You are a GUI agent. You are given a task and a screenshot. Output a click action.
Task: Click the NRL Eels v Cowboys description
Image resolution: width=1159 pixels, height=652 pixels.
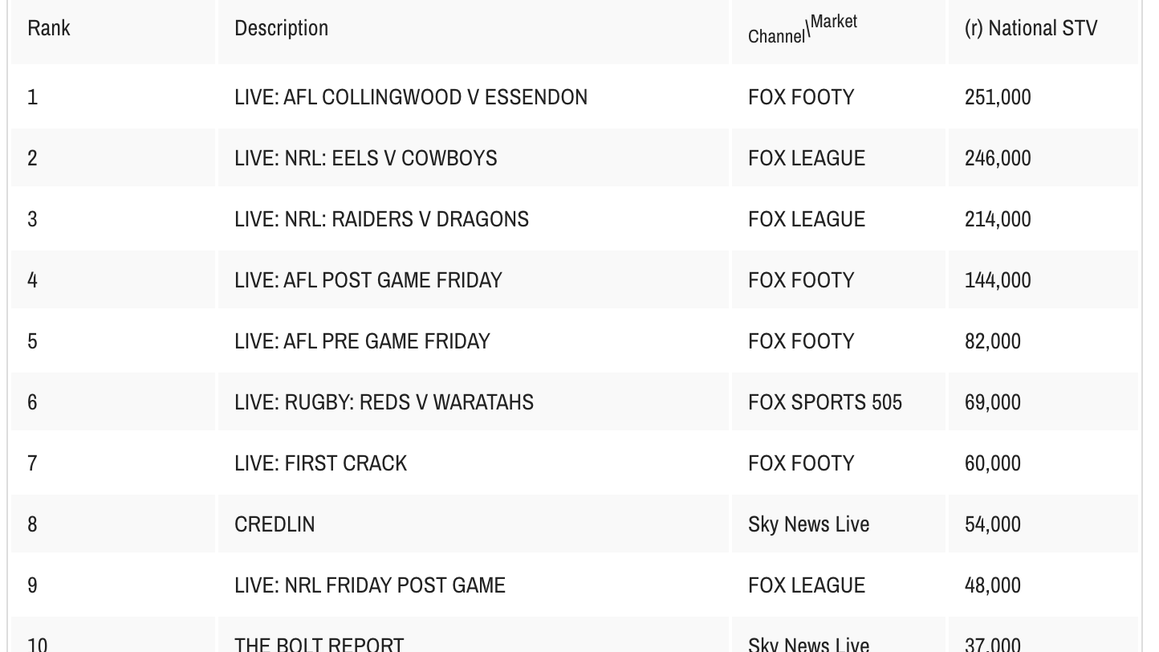pos(366,158)
